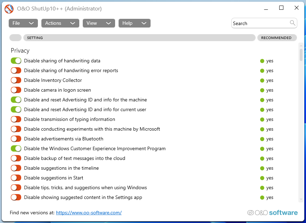The width and height of the screenshot is (306, 223).
Task: Toggle Windows Customer Experience Improvement Program setting
Action: click(16, 149)
